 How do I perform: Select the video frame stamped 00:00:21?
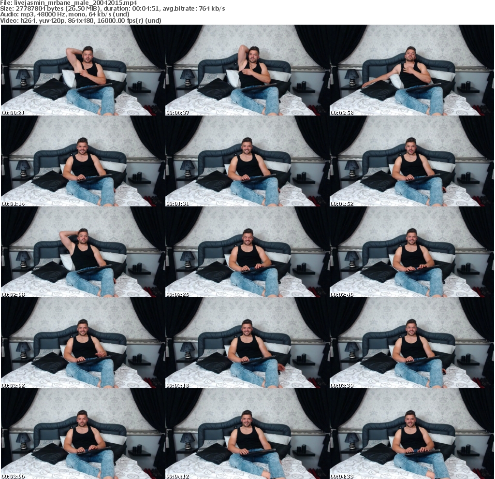click(x=83, y=70)
